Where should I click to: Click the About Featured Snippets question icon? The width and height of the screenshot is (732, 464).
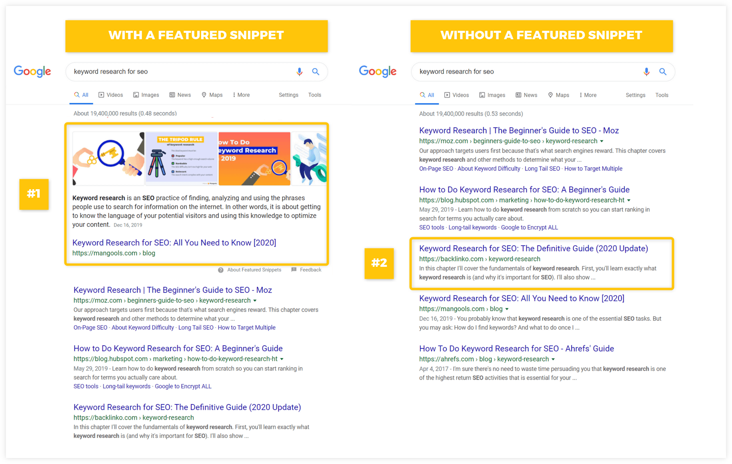point(220,270)
